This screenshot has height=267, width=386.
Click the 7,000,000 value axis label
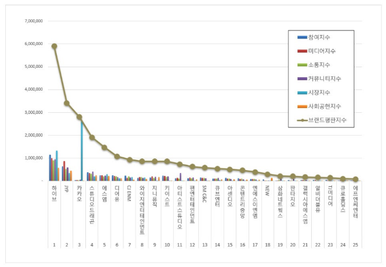pyautogui.click(x=31, y=21)
